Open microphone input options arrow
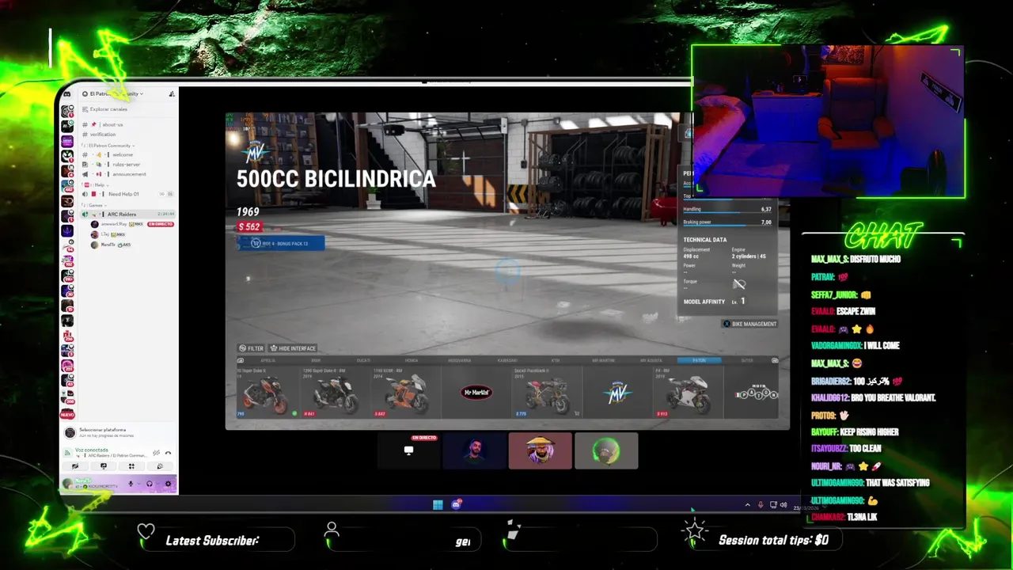Image resolution: width=1013 pixels, height=570 pixels. pyautogui.click(x=139, y=484)
